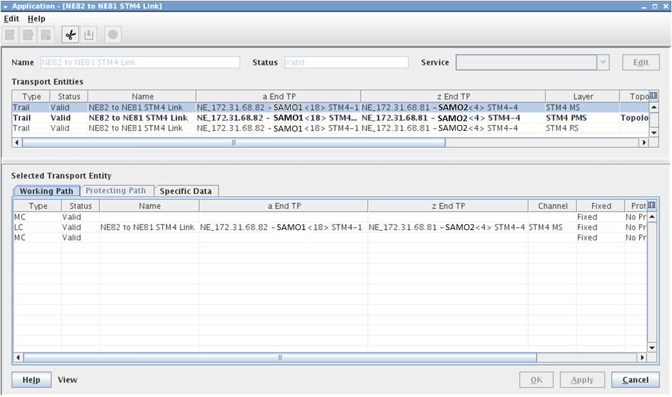This screenshot has width=672, height=397.
Task: Click Transport Entities horizontal scrollbar right arrow
Action: coord(642,142)
